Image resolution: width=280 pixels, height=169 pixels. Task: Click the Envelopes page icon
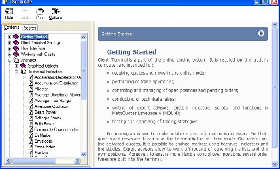click(31, 141)
